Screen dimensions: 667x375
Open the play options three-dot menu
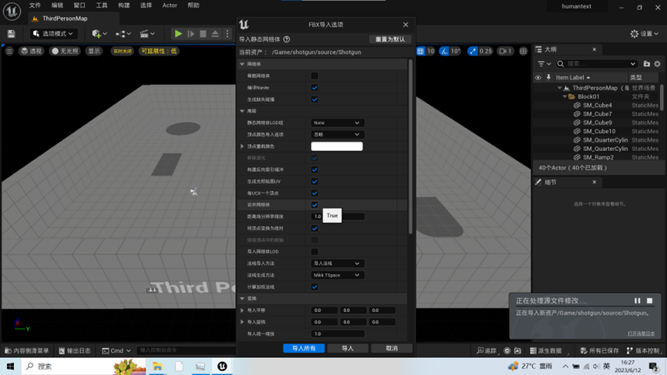point(227,34)
